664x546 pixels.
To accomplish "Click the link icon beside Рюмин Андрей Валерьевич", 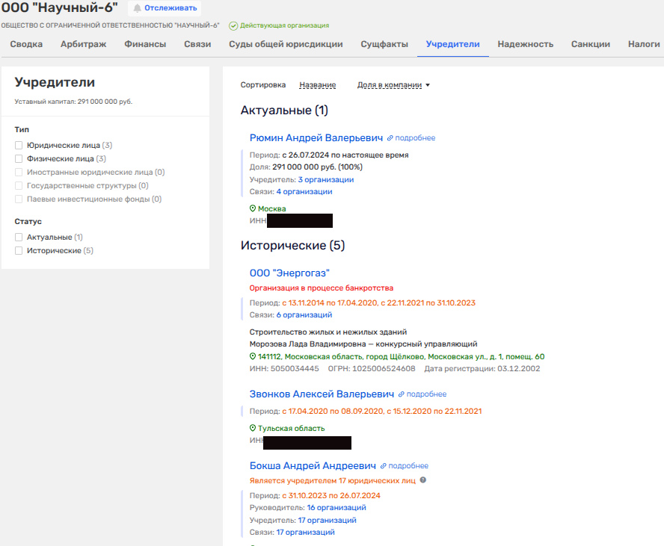I will pyautogui.click(x=390, y=138).
